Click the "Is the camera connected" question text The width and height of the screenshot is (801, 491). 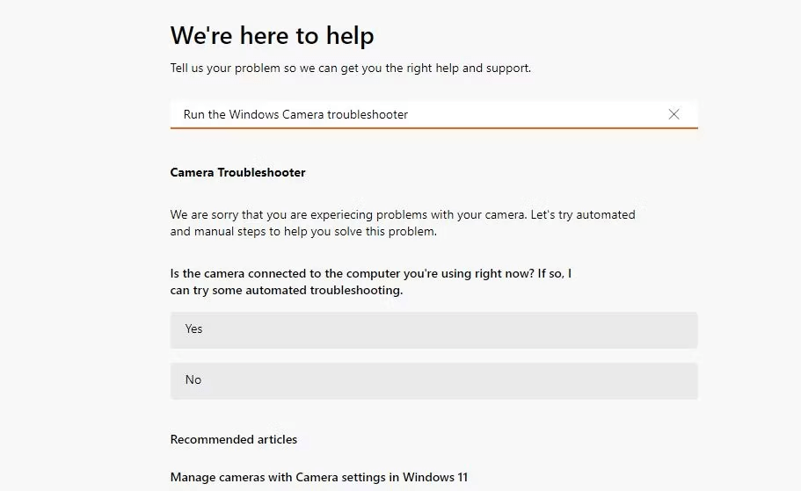370,273
